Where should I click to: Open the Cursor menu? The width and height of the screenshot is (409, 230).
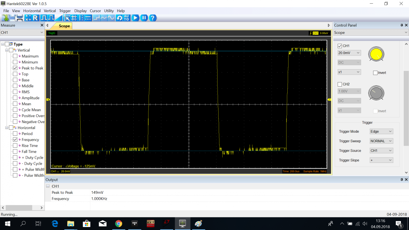95,11
